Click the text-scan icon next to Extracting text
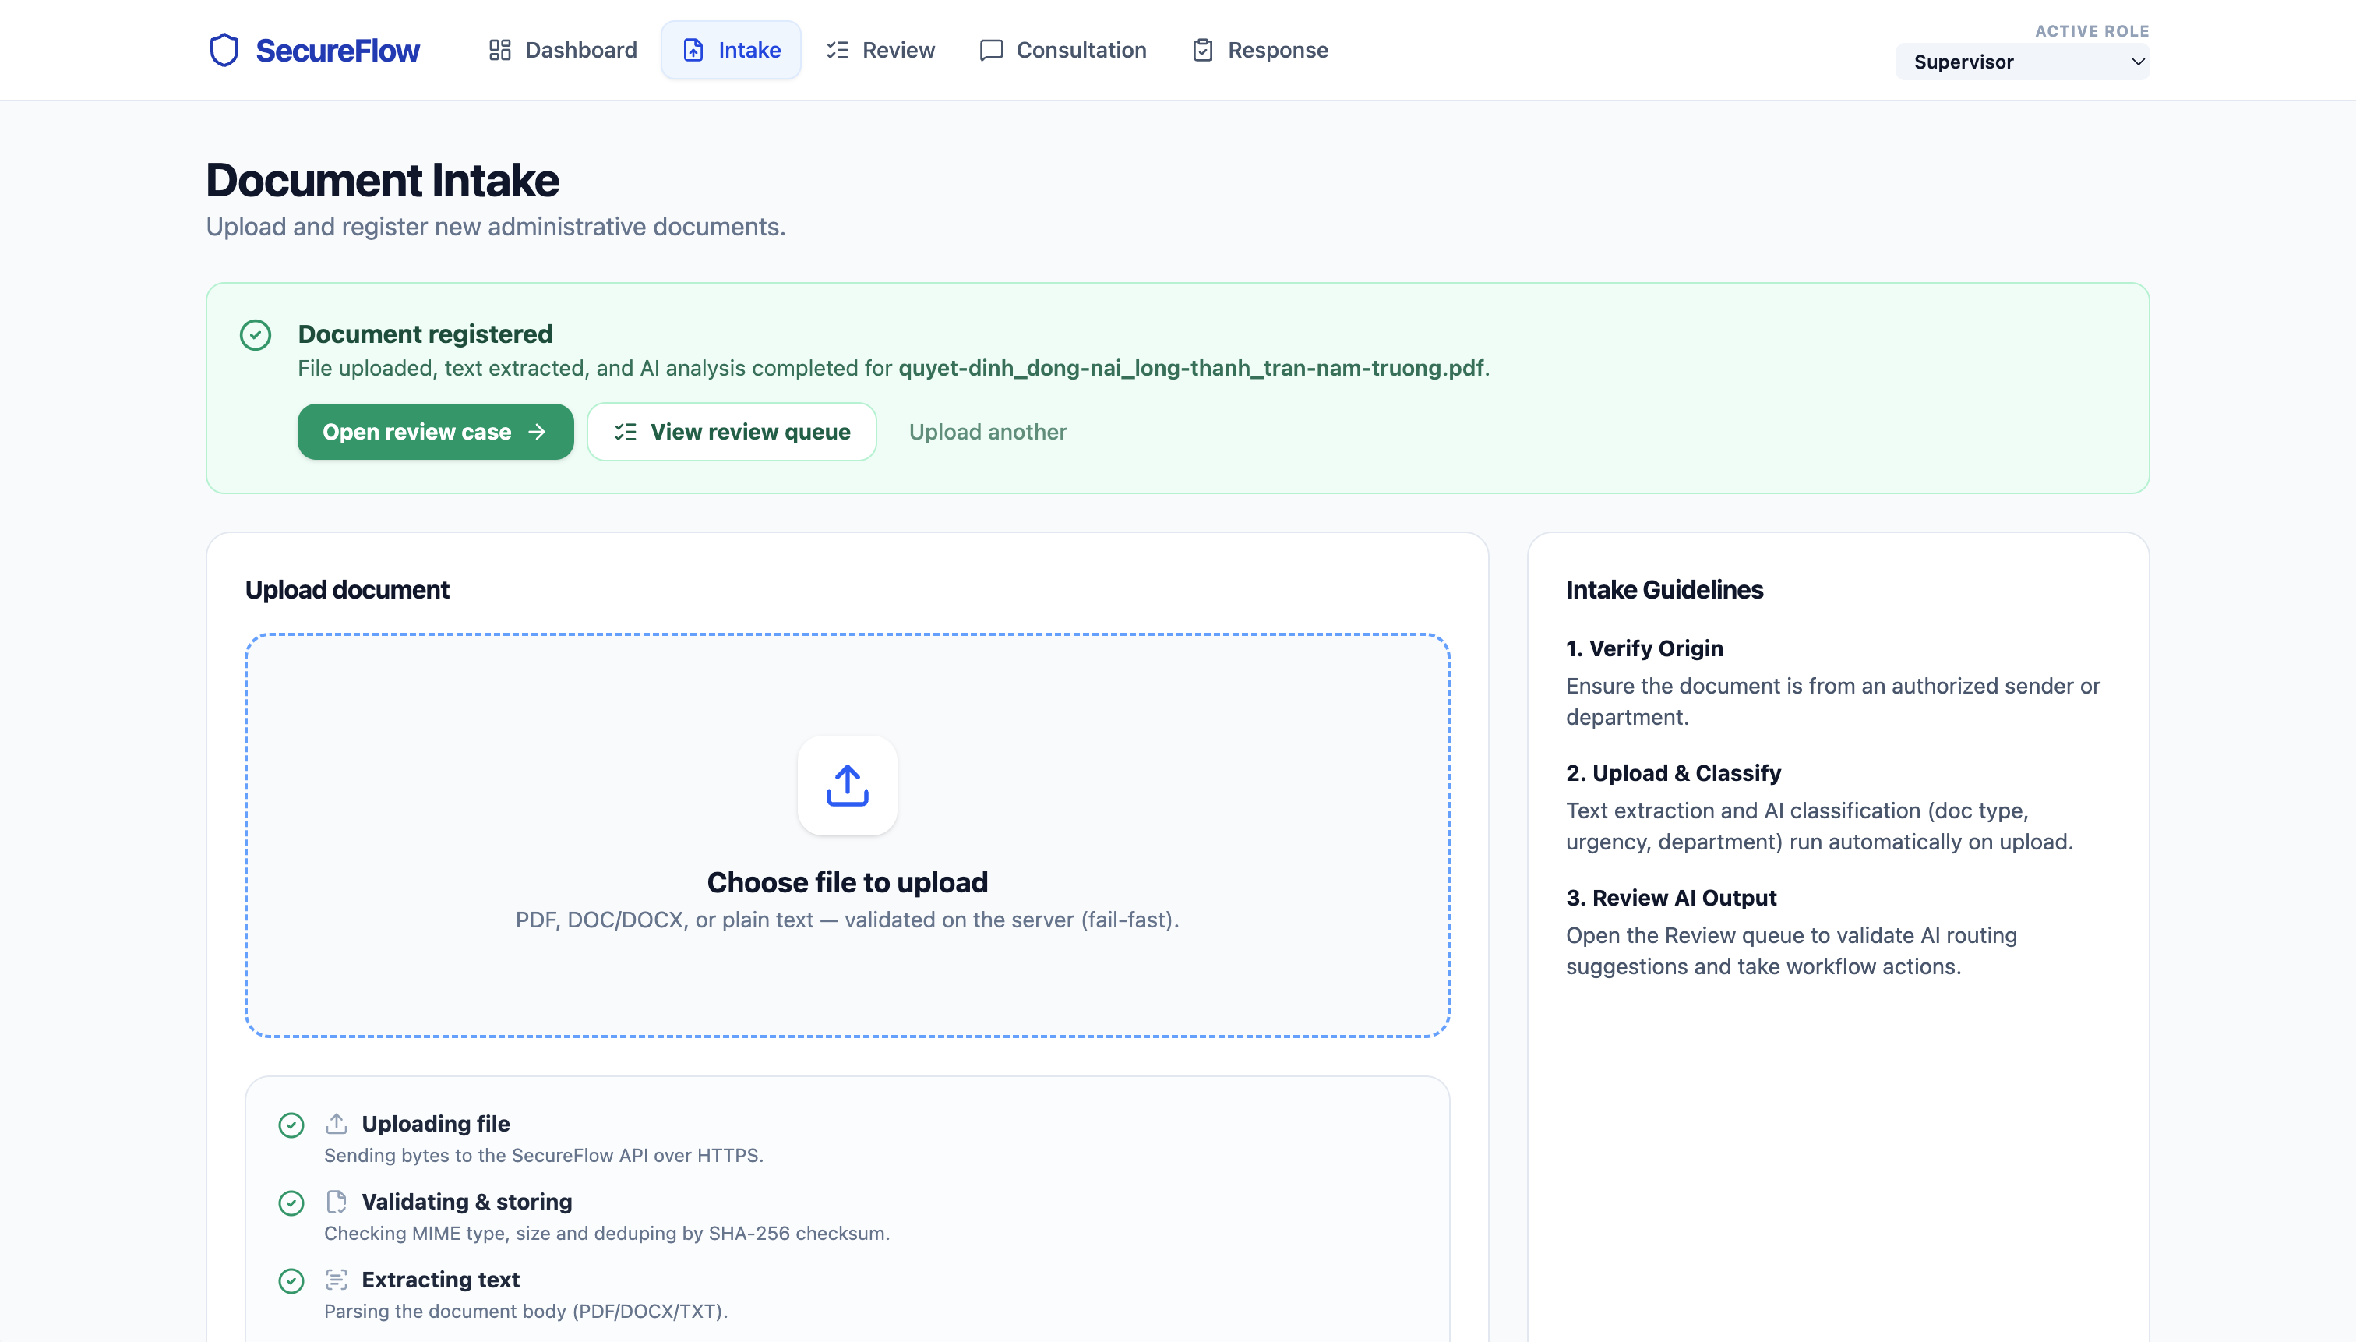This screenshot has height=1342, width=2356. pyautogui.click(x=337, y=1280)
